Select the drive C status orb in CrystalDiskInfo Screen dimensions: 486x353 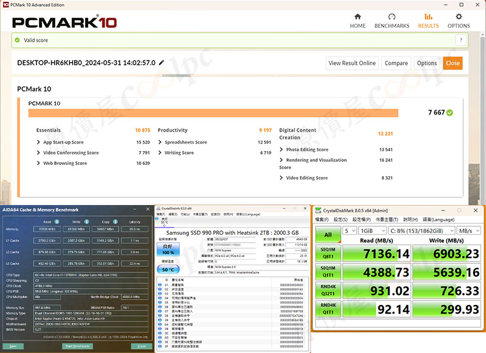pyautogui.click(x=157, y=219)
